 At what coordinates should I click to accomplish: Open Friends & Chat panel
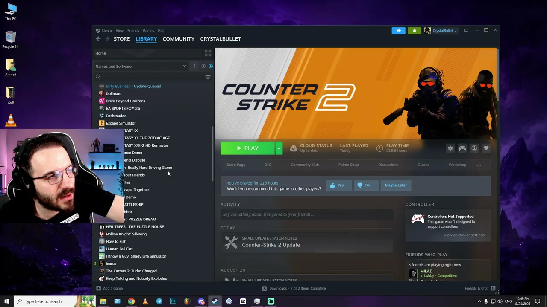(x=480, y=289)
